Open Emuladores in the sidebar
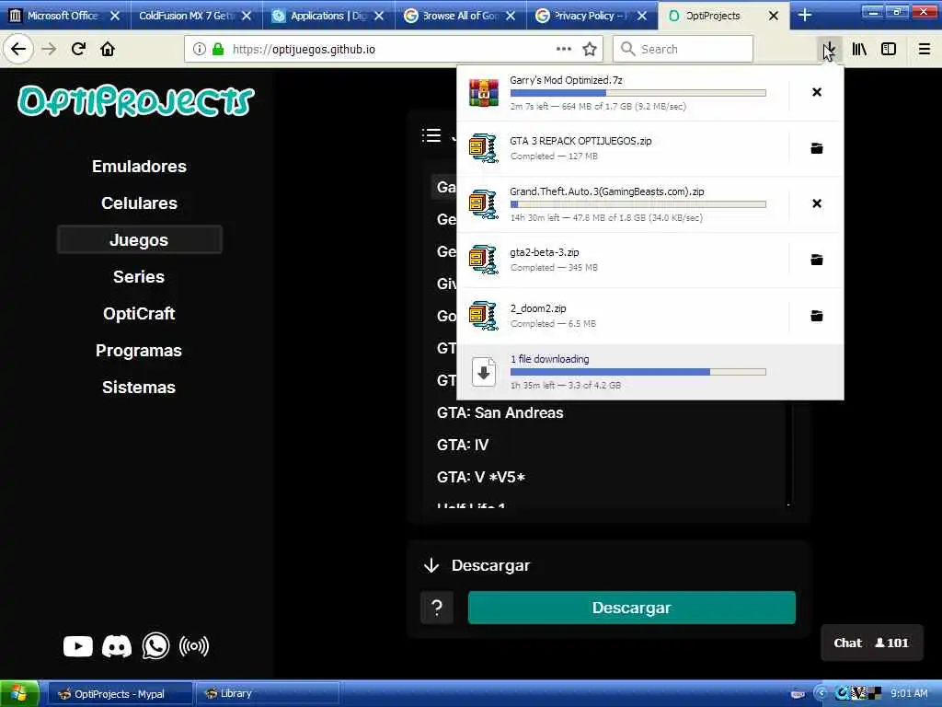Image resolution: width=942 pixels, height=707 pixels. click(140, 167)
